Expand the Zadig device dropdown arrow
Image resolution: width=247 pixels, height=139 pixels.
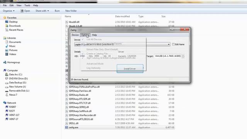(169, 44)
